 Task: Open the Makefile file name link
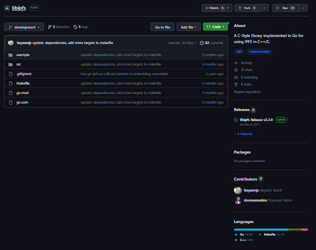pos(23,83)
